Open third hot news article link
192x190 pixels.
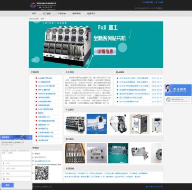[x=135, y=86]
